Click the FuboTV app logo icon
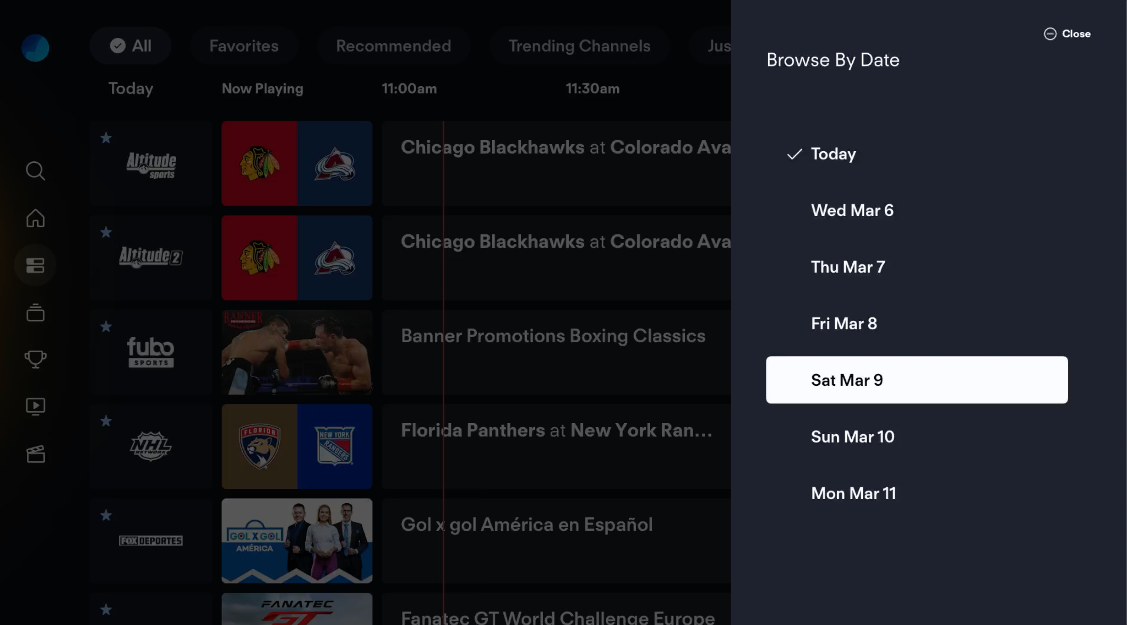Screen dimensions: 1127x625 35,48
